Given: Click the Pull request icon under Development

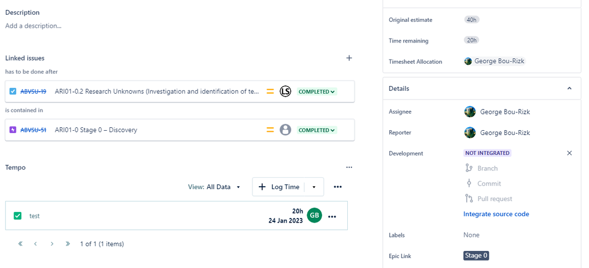Looking at the screenshot, I should tap(468, 198).
